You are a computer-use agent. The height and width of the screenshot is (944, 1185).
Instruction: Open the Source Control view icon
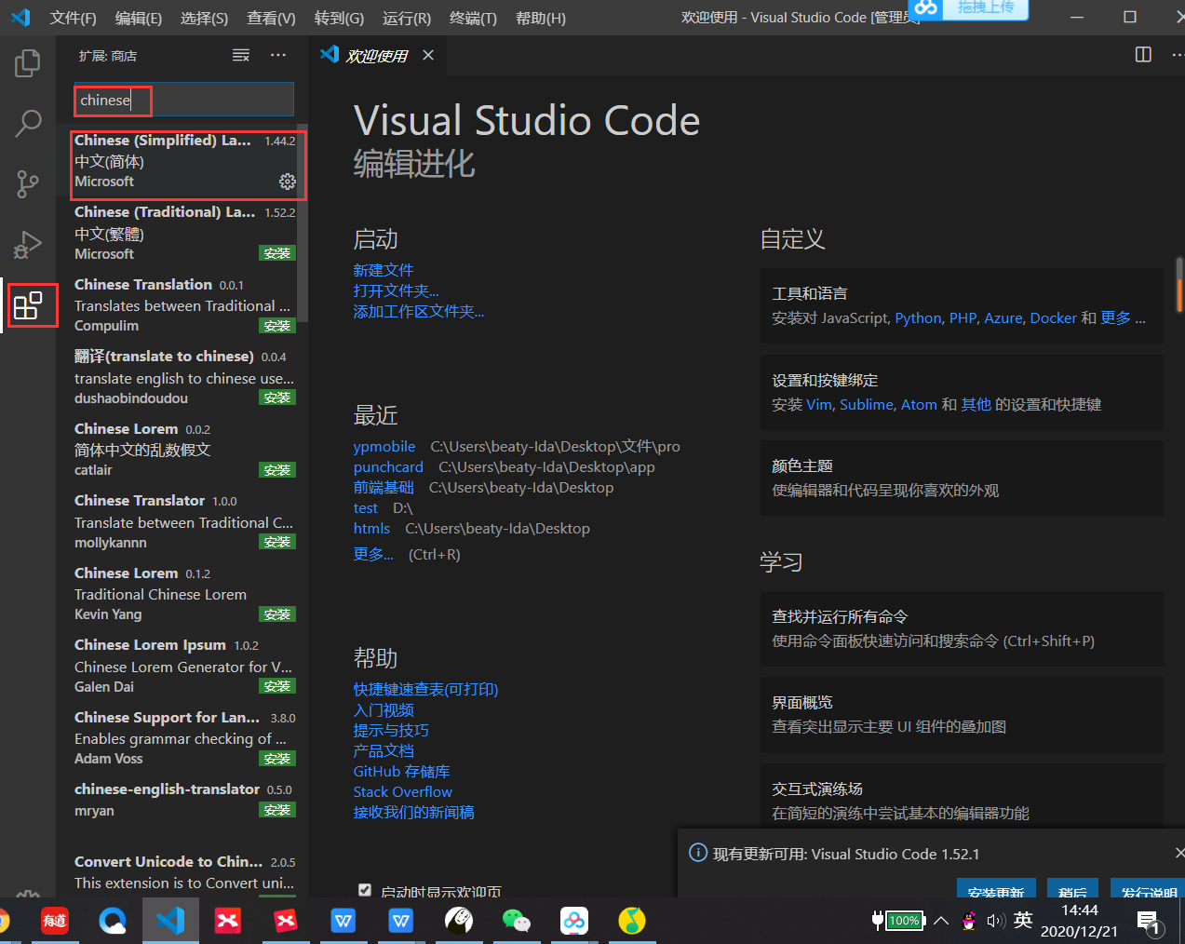pos(28,183)
